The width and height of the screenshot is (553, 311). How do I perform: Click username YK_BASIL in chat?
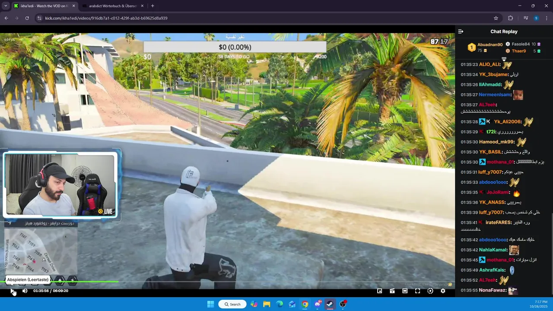pyautogui.click(x=490, y=152)
